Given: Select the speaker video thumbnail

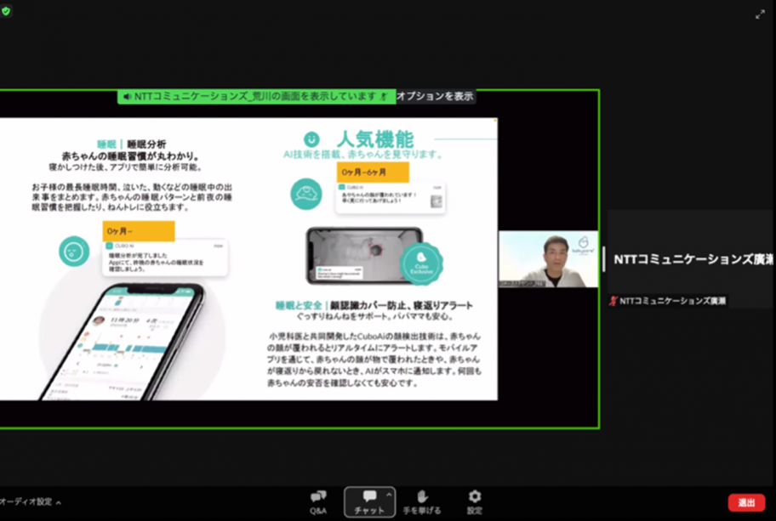Looking at the screenshot, I should [x=548, y=259].
